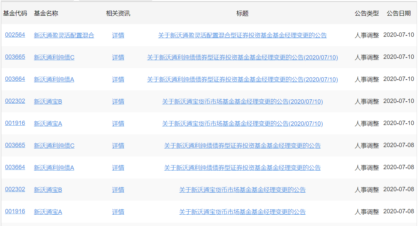Open 003664 row's 新沃通利纯债 announcement dated 2020-07-08
The height and width of the screenshot is (226, 418).
click(242, 167)
